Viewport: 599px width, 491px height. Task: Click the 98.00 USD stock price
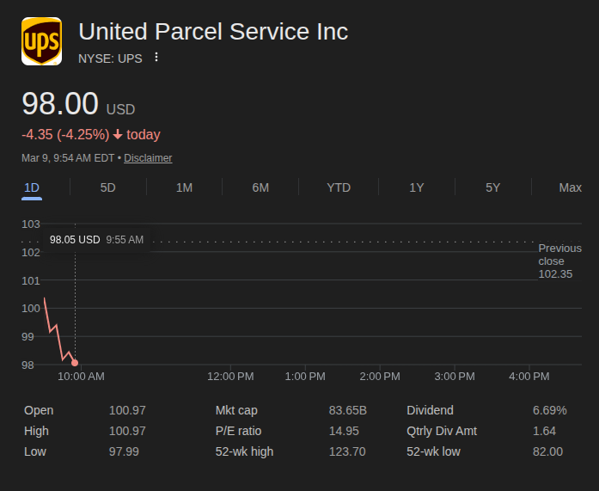[60, 104]
